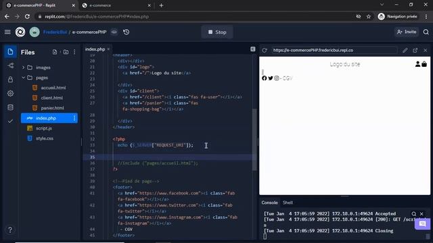This screenshot has height=243, width=433.
Task: Expand the images folder
Action: (23, 67)
